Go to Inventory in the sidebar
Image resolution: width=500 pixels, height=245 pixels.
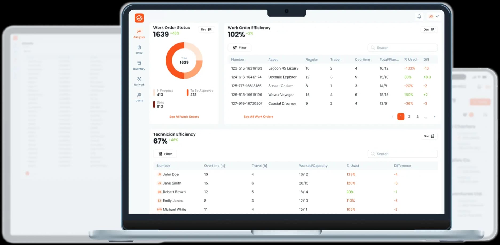[139, 66]
